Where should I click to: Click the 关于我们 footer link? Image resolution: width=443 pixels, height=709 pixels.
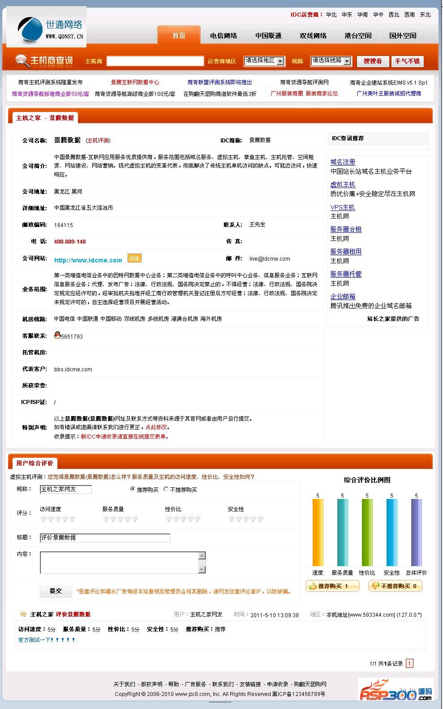pos(124,684)
